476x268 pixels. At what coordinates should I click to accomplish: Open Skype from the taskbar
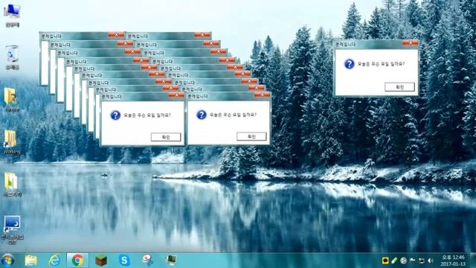tap(124, 261)
